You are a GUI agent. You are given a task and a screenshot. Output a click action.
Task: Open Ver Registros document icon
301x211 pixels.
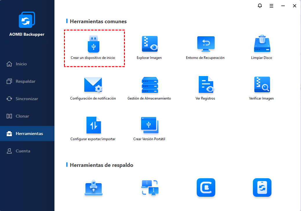coord(206,84)
